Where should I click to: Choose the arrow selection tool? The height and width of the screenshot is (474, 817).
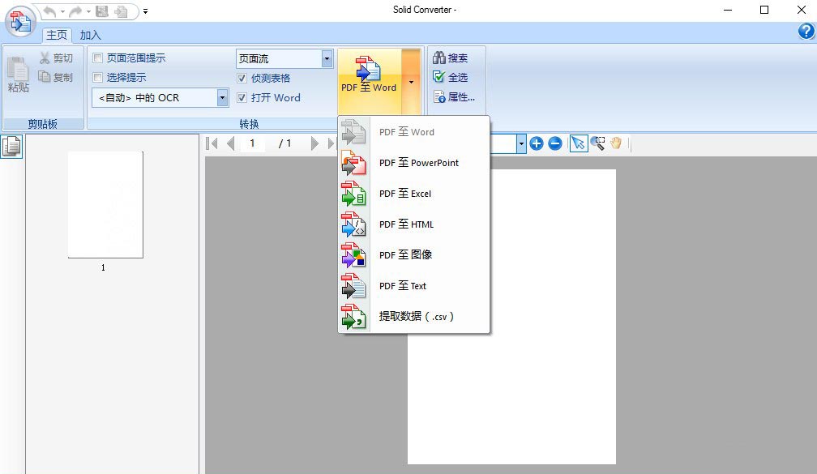(x=579, y=143)
